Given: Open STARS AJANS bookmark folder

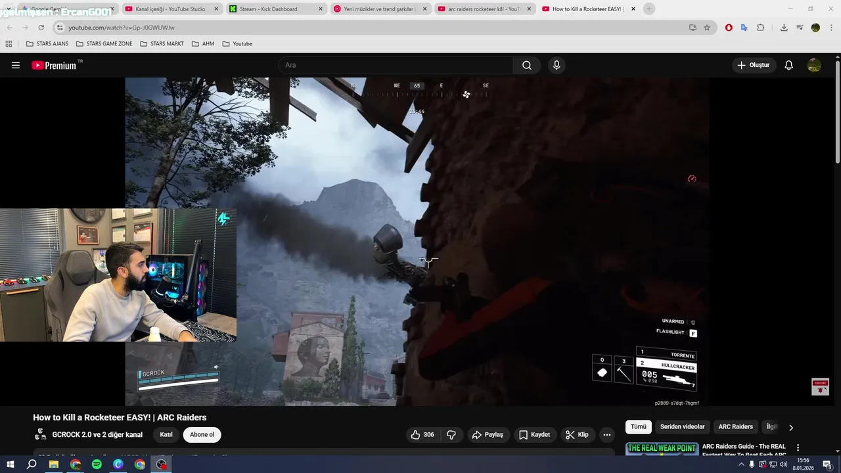Looking at the screenshot, I should 47,43.
